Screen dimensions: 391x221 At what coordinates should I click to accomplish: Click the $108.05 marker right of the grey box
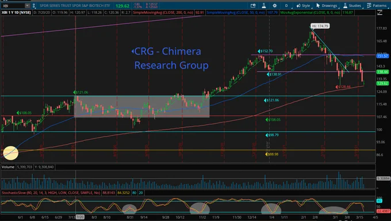click(273, 120)
